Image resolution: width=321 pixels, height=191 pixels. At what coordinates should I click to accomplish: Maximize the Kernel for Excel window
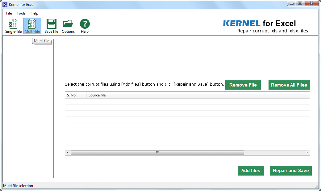point(300,3)
